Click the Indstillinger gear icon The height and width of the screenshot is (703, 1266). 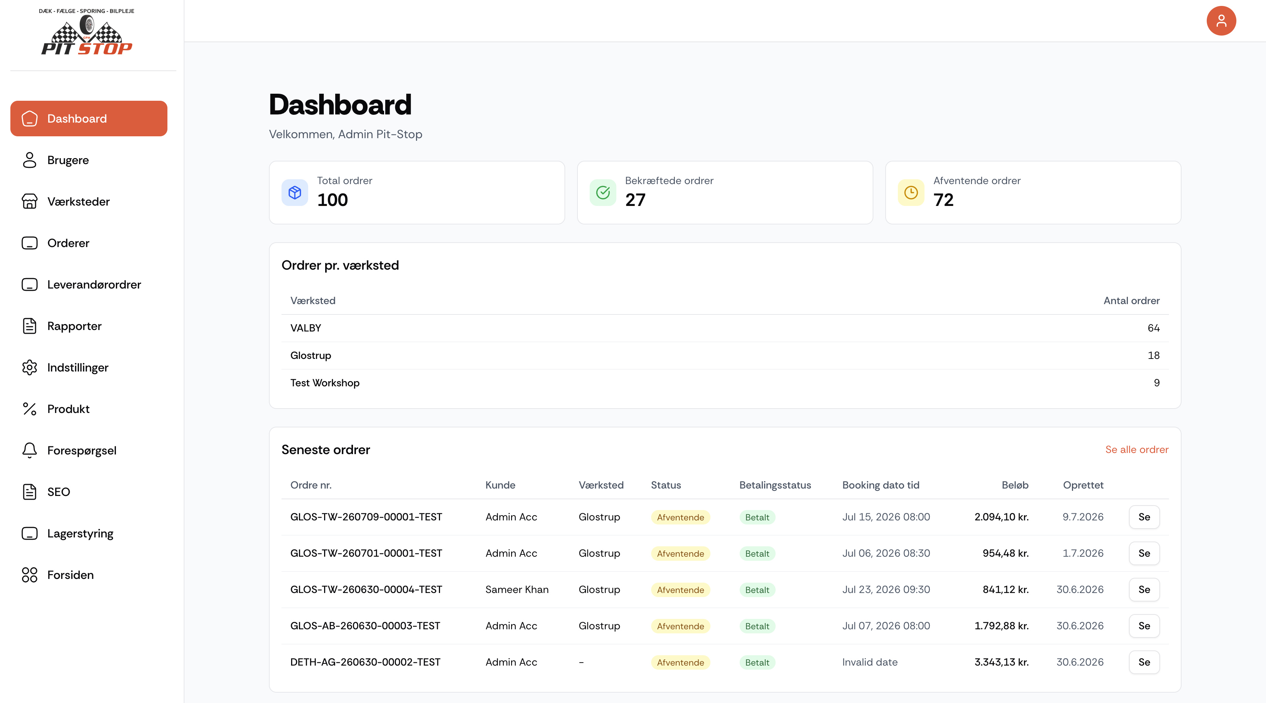pyautogui.click(x=30, y=367)
